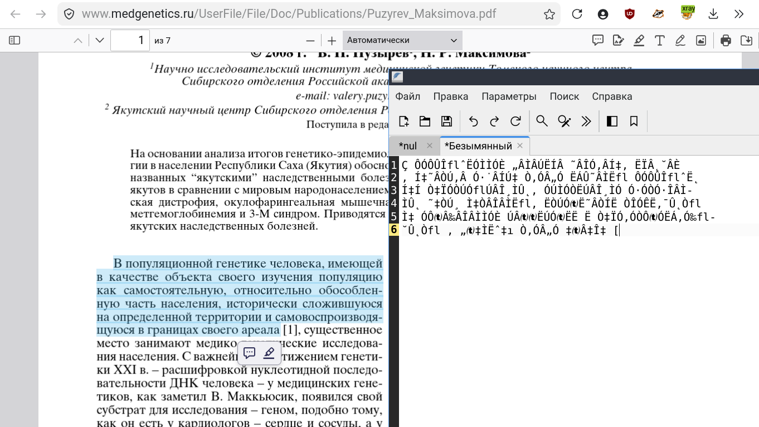Reload the file in the editor
This screenshot has height=427, width=759.
point(515,121)
